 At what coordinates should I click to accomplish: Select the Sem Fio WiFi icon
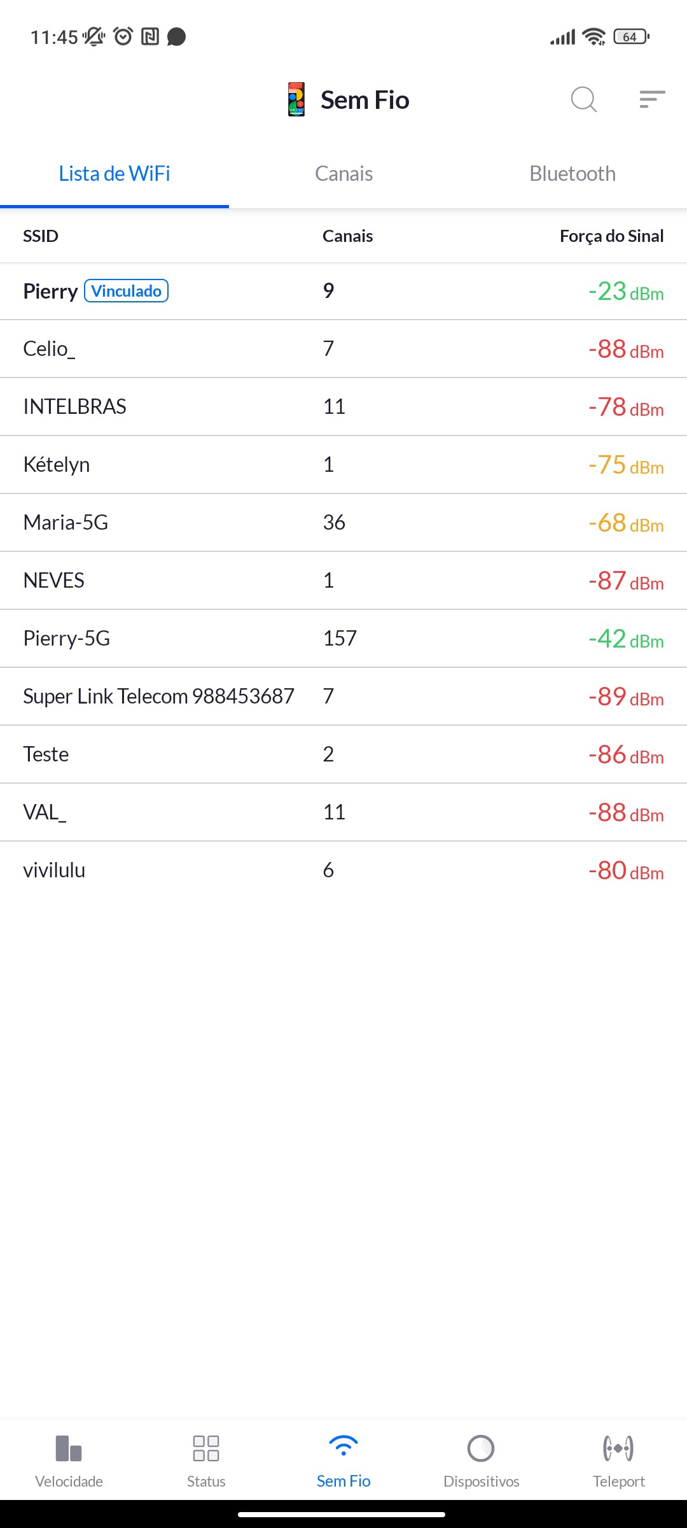point(343,1447)
